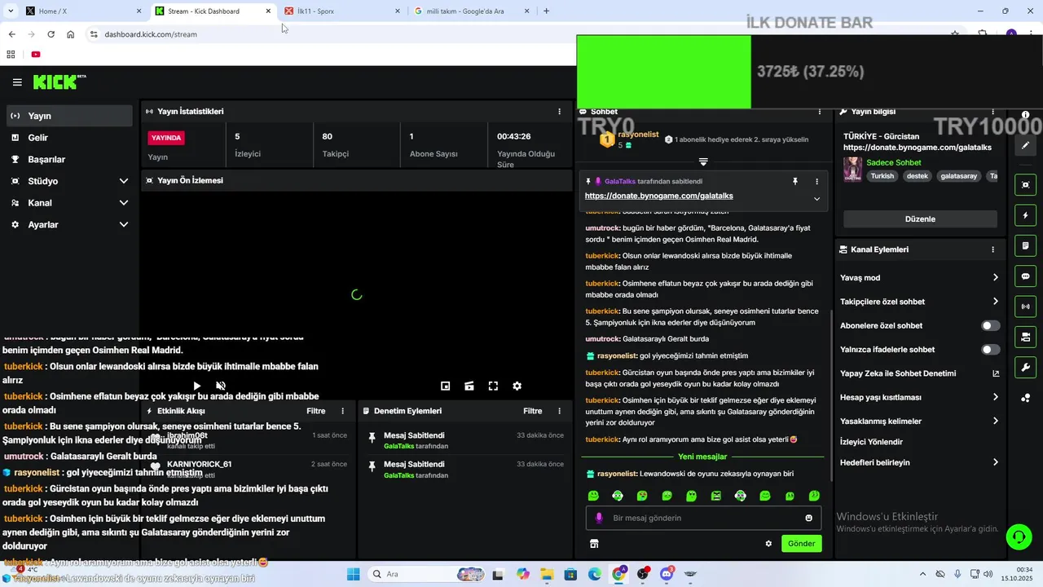Open the Yayın İstatistikleri options menu

tap(559, 111)
